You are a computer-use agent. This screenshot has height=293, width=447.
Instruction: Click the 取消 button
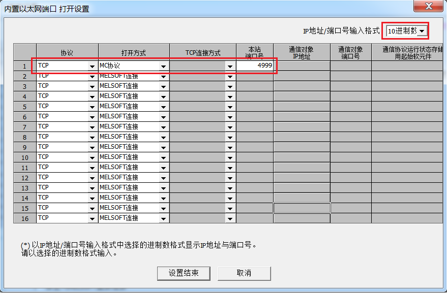pos(244,273)
